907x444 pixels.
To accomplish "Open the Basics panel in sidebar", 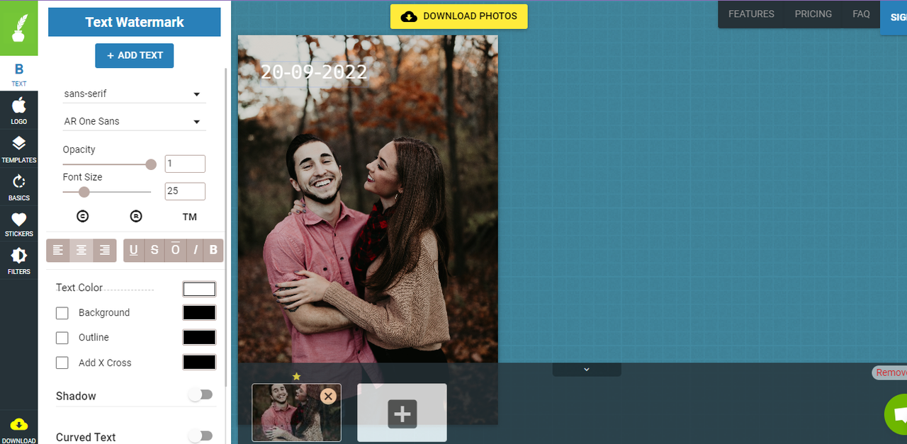I will (x=18, y=188).
